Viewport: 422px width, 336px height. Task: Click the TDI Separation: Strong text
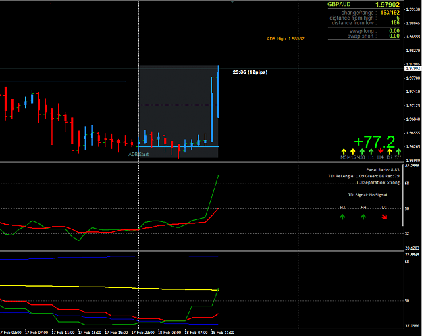(x=378, y=183)
